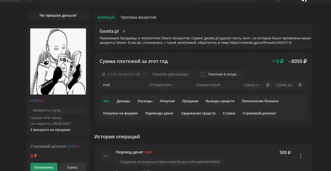Open the million username link under the avatar
The width and height of the screenshot is (331, 171).
coord(37,101)
